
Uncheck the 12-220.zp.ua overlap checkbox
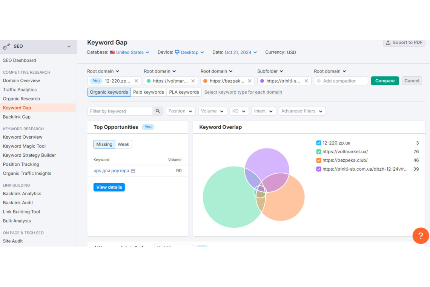318,143
